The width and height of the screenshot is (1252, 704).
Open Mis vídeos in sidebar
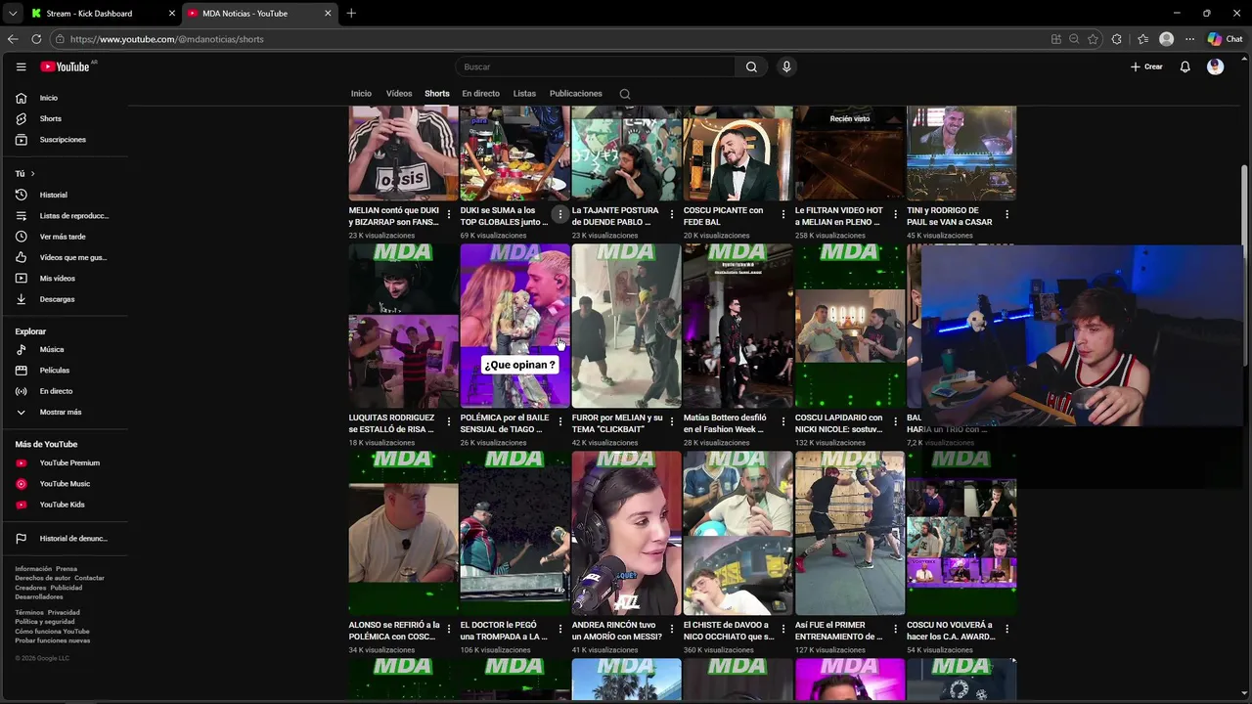64,278
